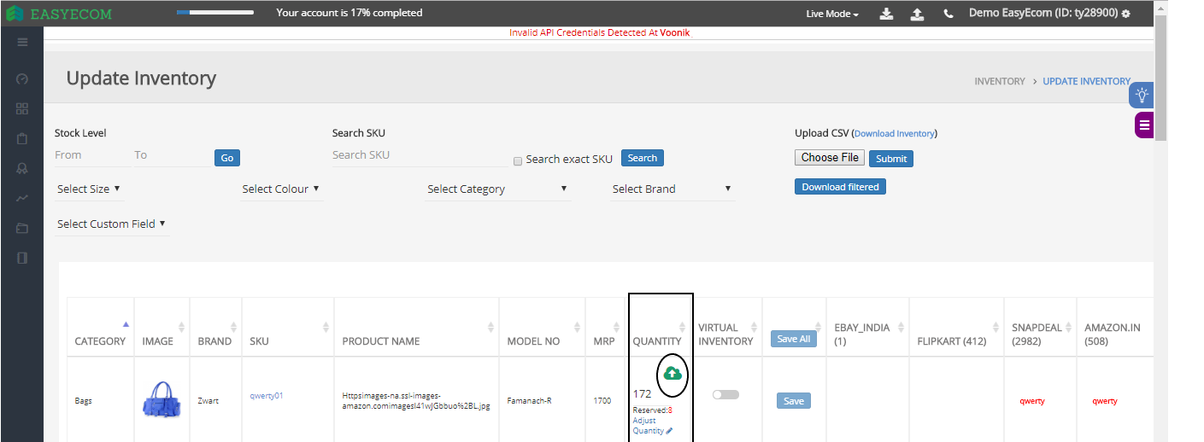This screenshot has height=442, width=1204.
Task: Sort by Virtual Inventory column arrows
Action: [x=755, y=328]
